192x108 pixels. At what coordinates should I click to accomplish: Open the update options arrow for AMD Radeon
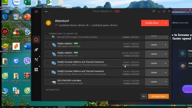coord(166,45)
